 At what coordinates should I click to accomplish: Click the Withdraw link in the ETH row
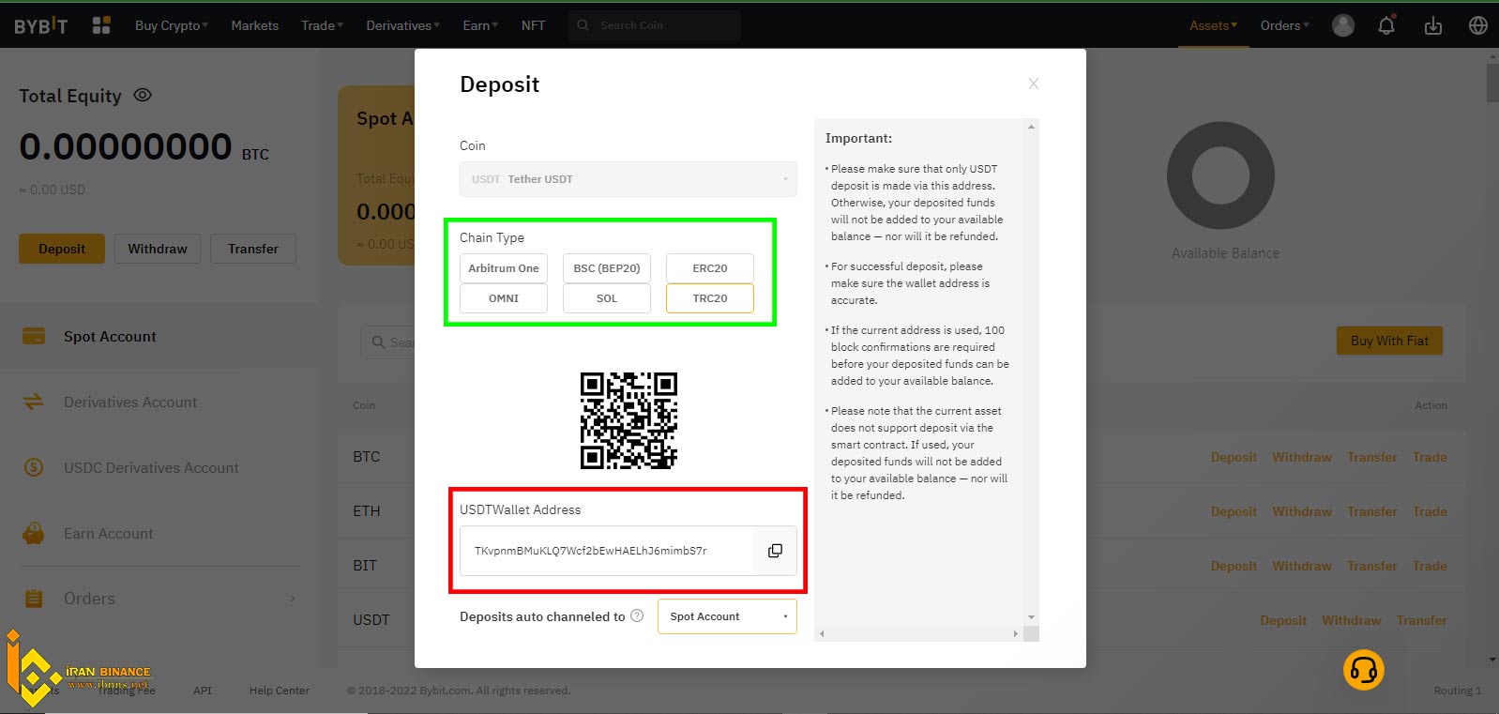pyautogui.click(x=1302, y=511)
